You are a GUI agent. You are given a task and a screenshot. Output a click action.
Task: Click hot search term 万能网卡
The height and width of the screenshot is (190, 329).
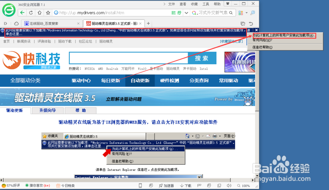[x=128, y=68]
